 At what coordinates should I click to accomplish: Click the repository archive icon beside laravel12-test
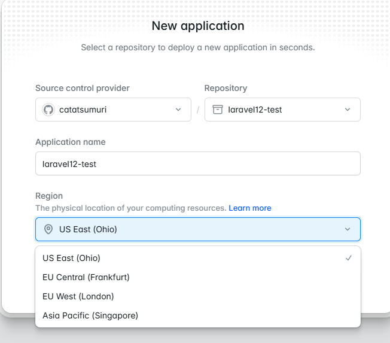[x=217, y=110]
